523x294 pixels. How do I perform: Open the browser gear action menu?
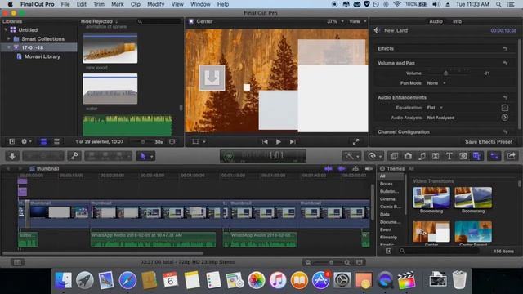[26, 141]
